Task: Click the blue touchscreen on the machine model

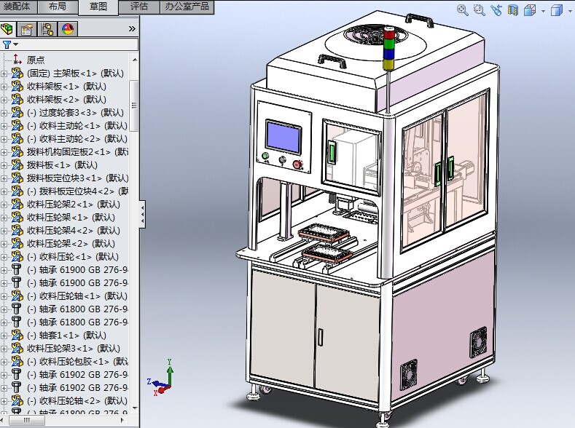Action: pos(283,138)
